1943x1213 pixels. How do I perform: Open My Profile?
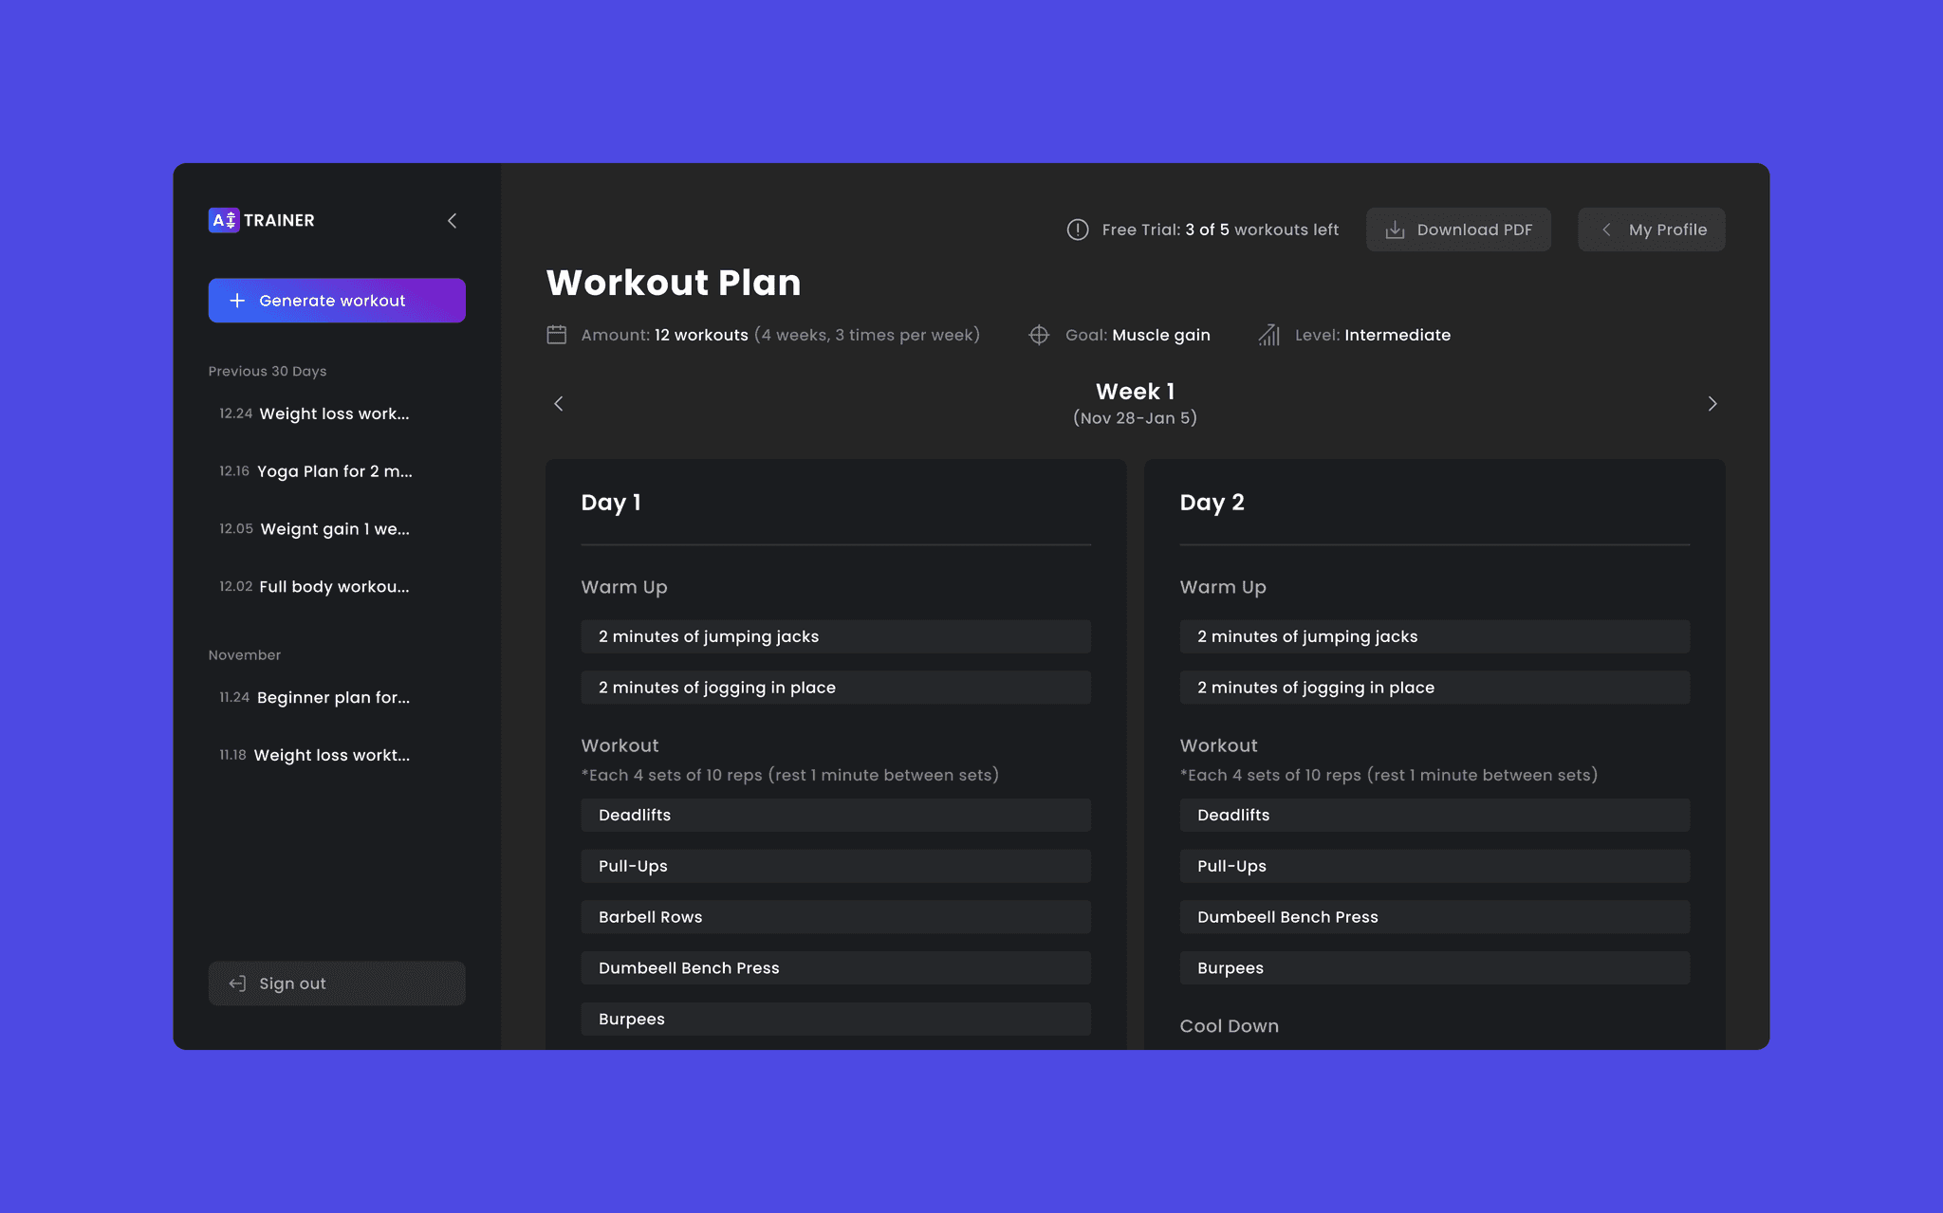pyautogui.click(x=1651, y=230)
